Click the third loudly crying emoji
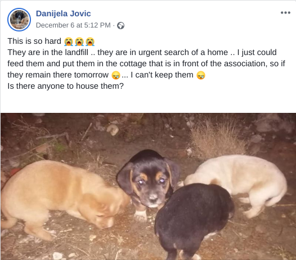 point(90,42)
